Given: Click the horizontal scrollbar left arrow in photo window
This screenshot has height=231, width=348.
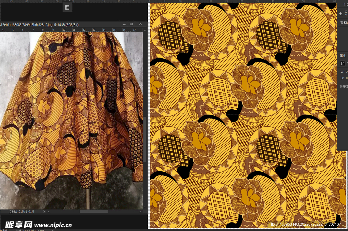Looking at the screenshot, I should pos(49,212).
